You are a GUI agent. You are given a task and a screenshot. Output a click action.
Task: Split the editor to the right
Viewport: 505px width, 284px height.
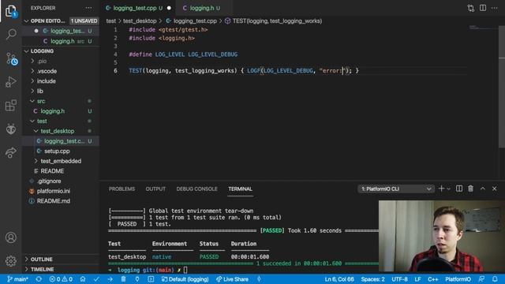483,8
